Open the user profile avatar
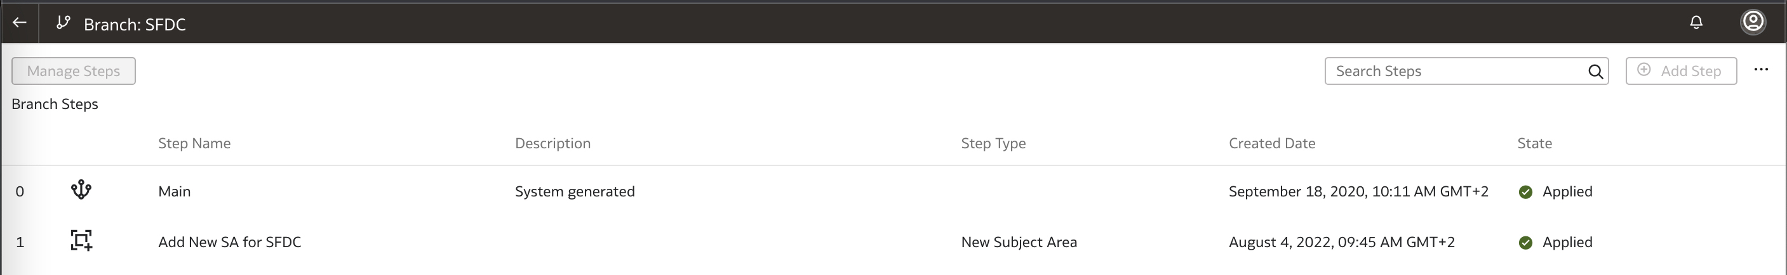1787x275 pixels. click(x=1752, y=22)
